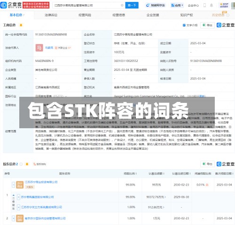
Task: Open the 股权结构 chart
Action: (39, 164)
